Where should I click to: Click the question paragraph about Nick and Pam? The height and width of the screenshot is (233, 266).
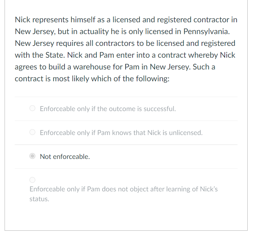point(126,49)
